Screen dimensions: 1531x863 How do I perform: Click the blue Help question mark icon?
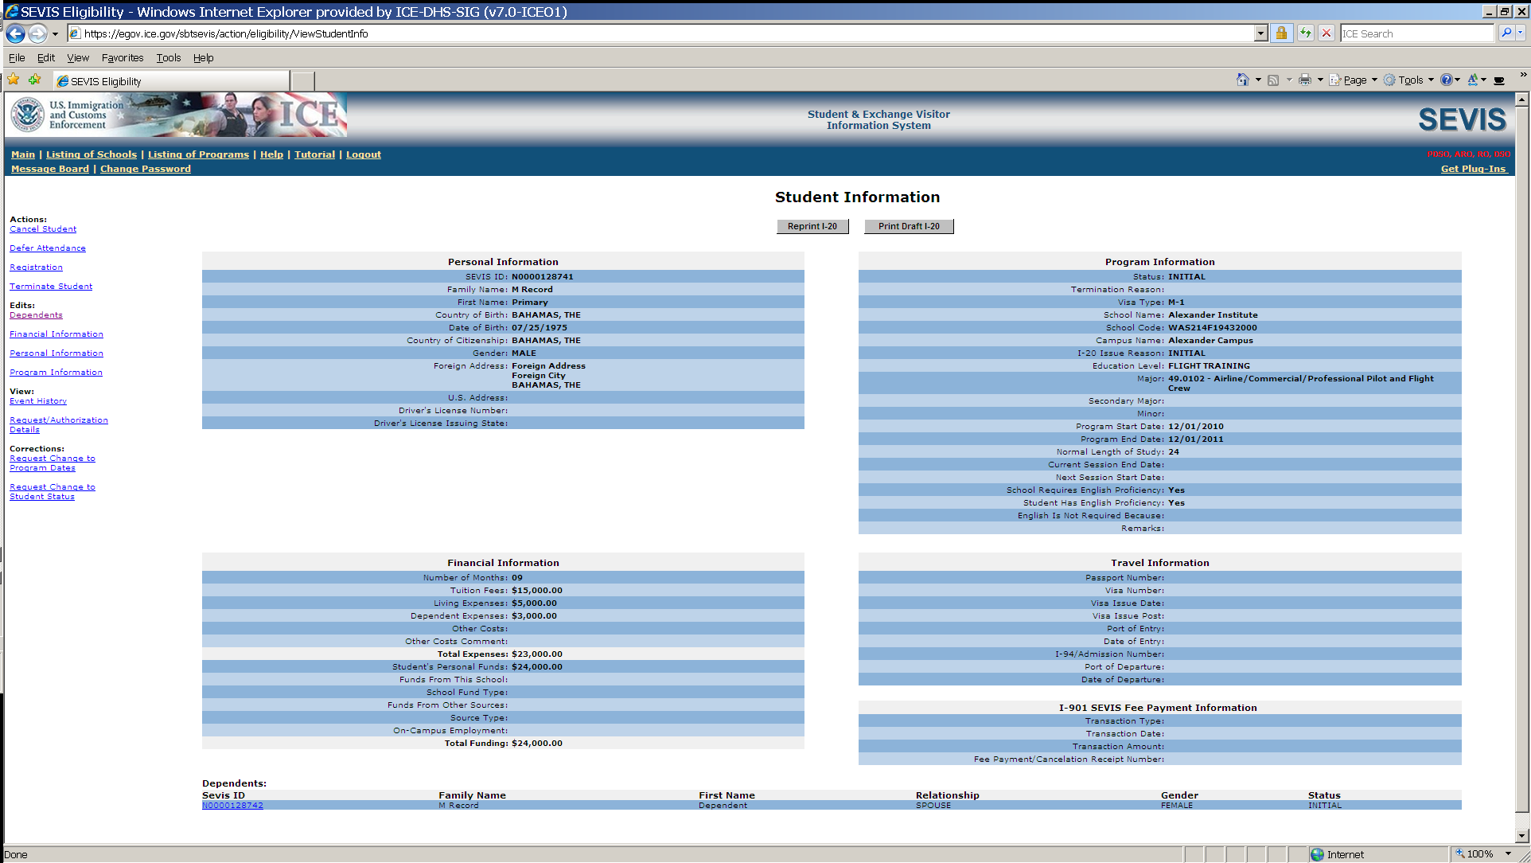pos(1446,80)
